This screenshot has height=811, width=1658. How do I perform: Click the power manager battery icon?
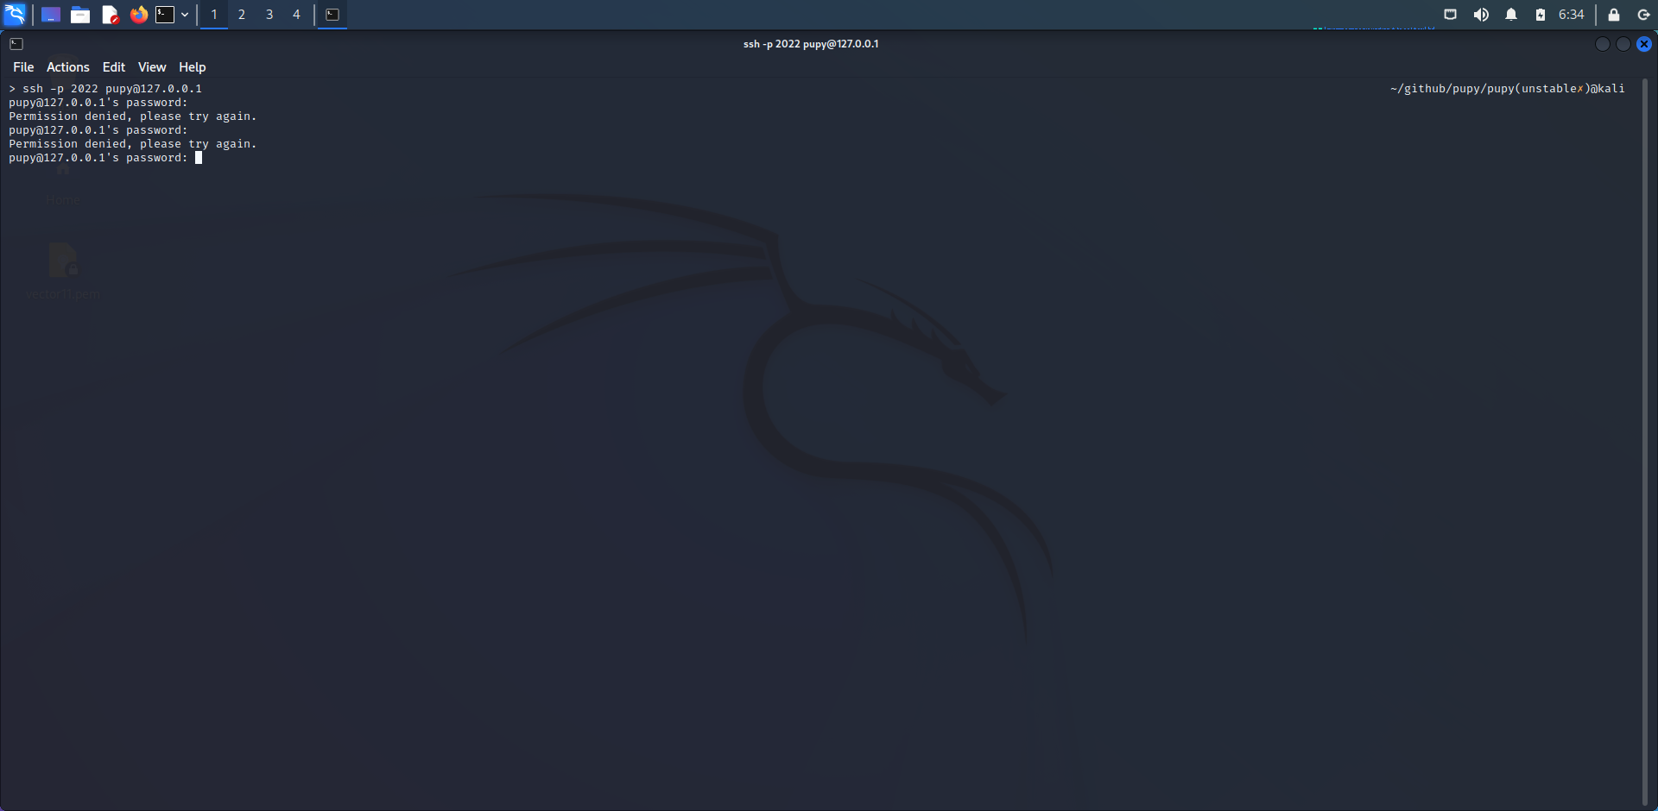1541,15
